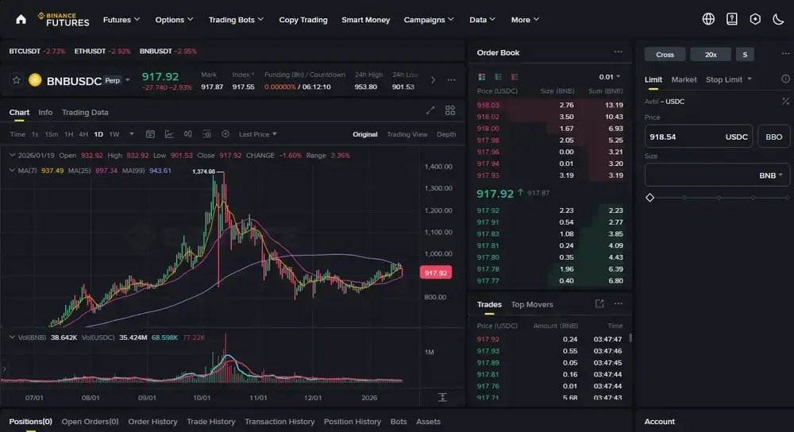Open the Campaigns dropdown menu
The image size is (794, 432).
point(429,20)
